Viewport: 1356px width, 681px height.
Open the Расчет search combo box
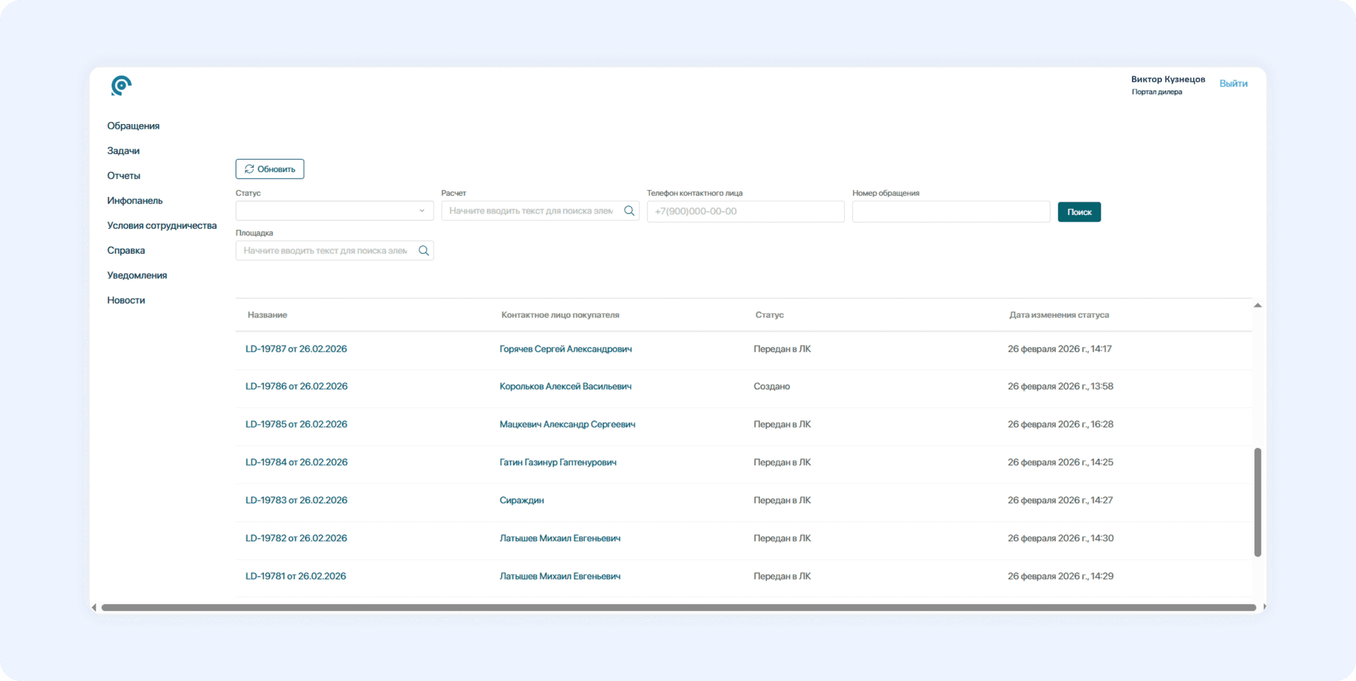(531, 211)
